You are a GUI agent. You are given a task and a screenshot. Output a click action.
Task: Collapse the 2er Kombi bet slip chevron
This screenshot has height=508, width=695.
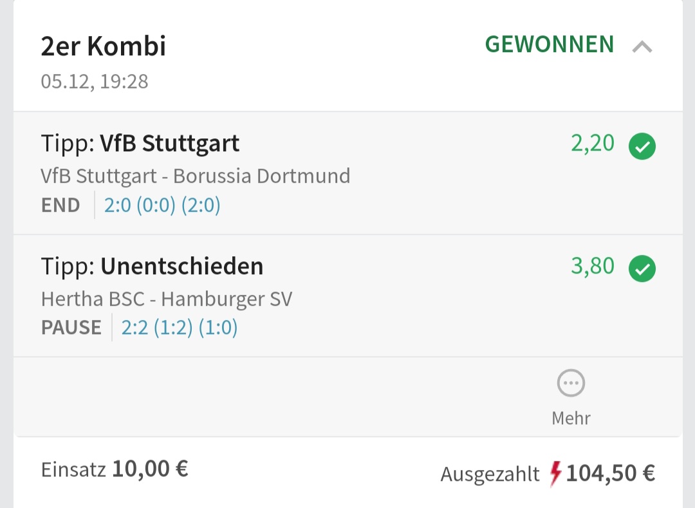point(642,46)
